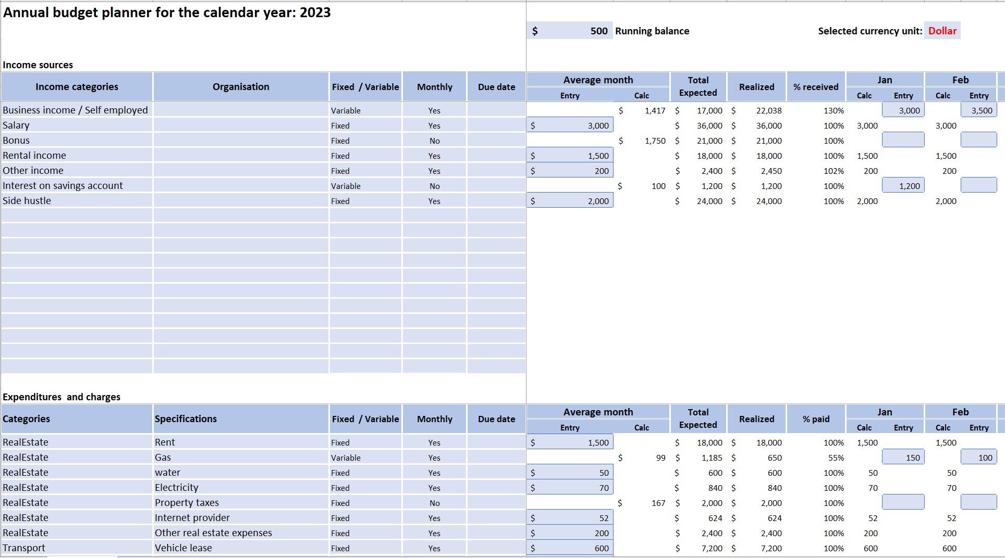1005x558 pixels.
Task: Click the expenditures Specifications column header
Action: tap(241, 419)
